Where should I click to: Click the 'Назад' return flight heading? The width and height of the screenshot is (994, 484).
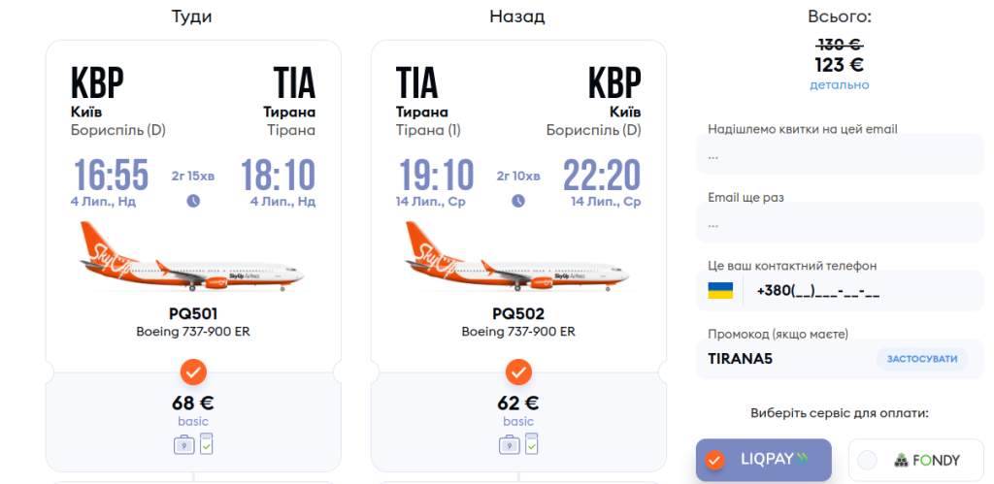(517, 16)
